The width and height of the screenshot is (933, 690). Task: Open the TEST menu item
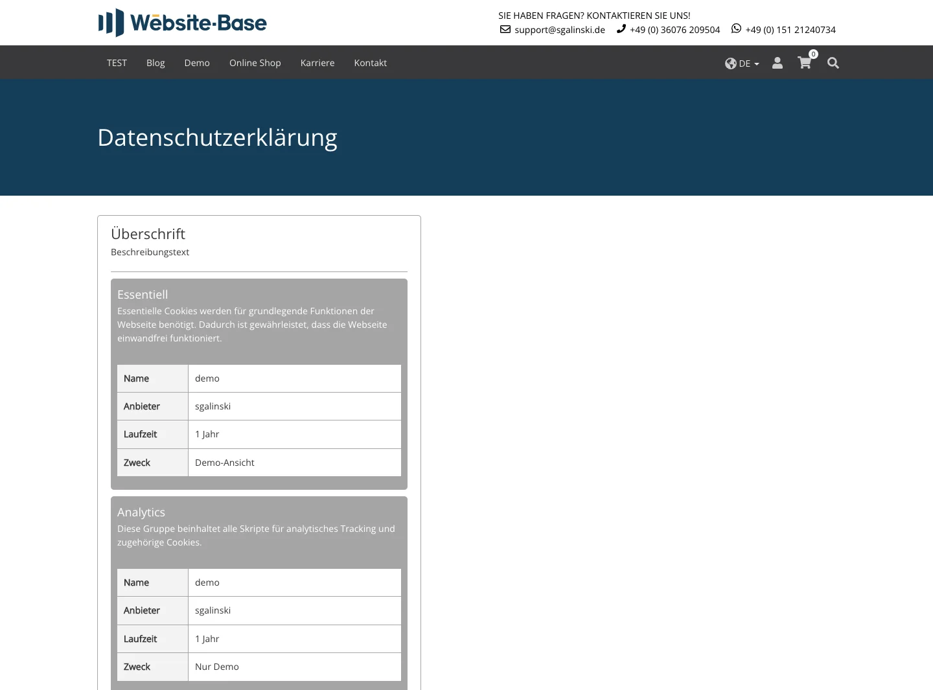click(x=117, y=62)
